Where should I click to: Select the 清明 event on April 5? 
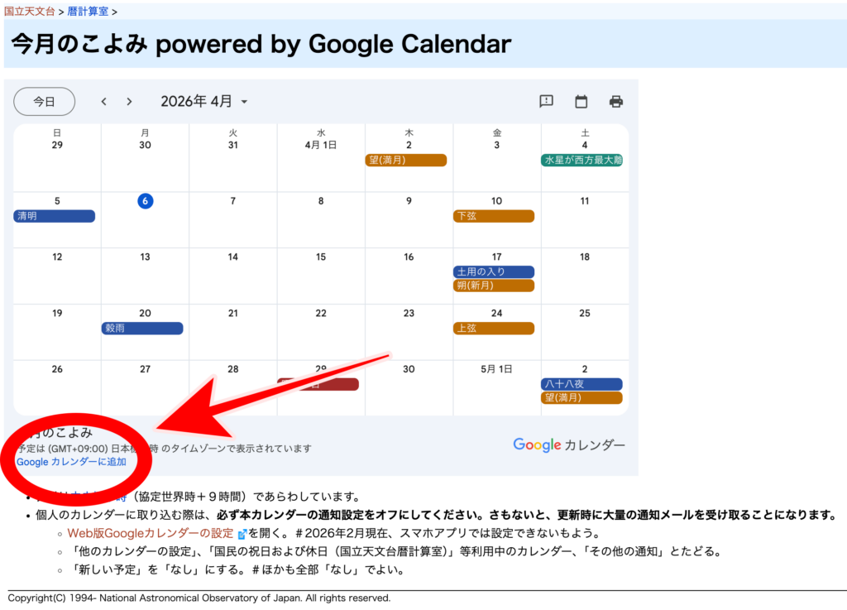coord(55,216)
